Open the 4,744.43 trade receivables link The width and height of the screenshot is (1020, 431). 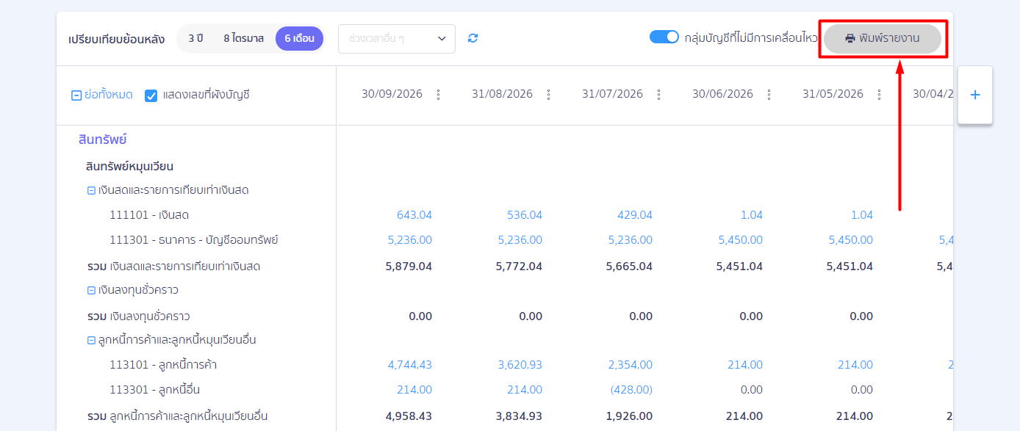pos(410,365)
